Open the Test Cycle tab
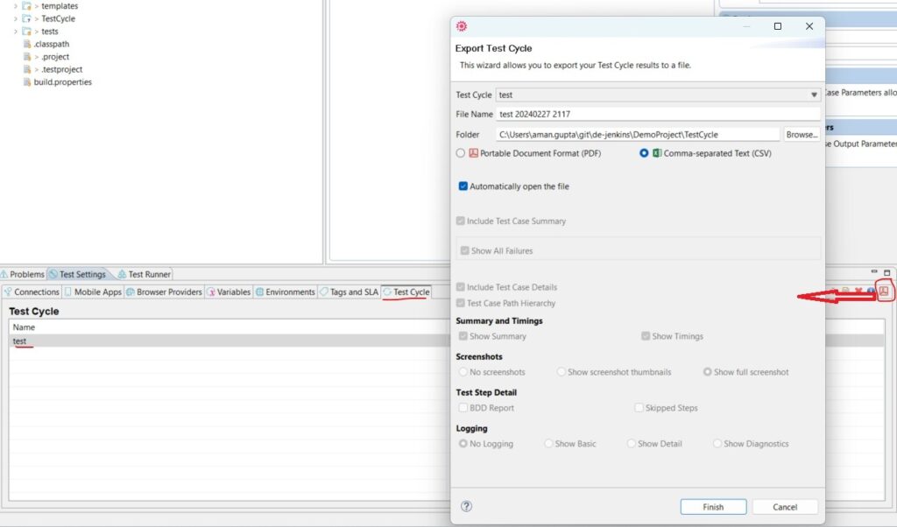The image size is (897, 527). point(406,292)
